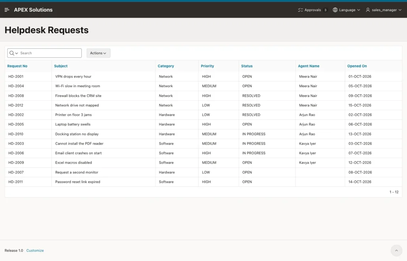Image resolution: width=407 pixels, height=261 pixels.
Task: Click RESOLVED status in HD-2008 row
Action: [x=251, y=96]
